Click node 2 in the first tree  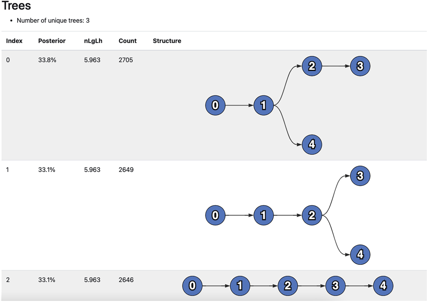pyautogui.click(x=312, y=66)
